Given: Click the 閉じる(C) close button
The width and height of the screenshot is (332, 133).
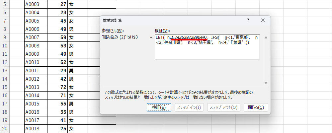Looking at the screenshot, I should (256, 107).
